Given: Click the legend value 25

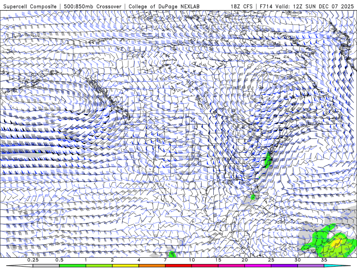Looking at the screenshot, I should pyautogui.click(x=271, y=260).
